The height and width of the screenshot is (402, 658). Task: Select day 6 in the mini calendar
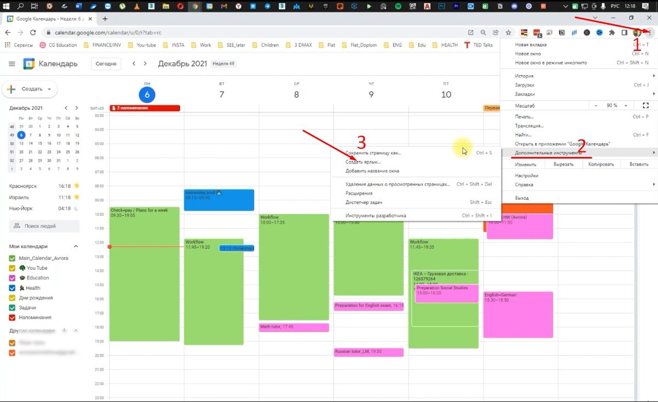coord(21,135)
